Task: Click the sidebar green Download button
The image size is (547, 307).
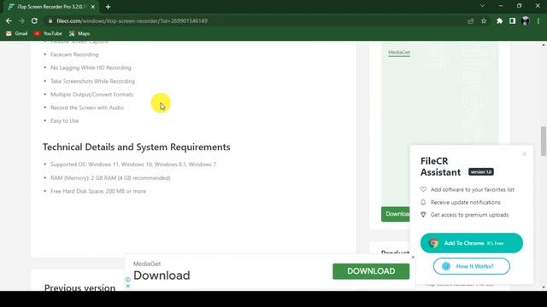Action: point(396,214)
